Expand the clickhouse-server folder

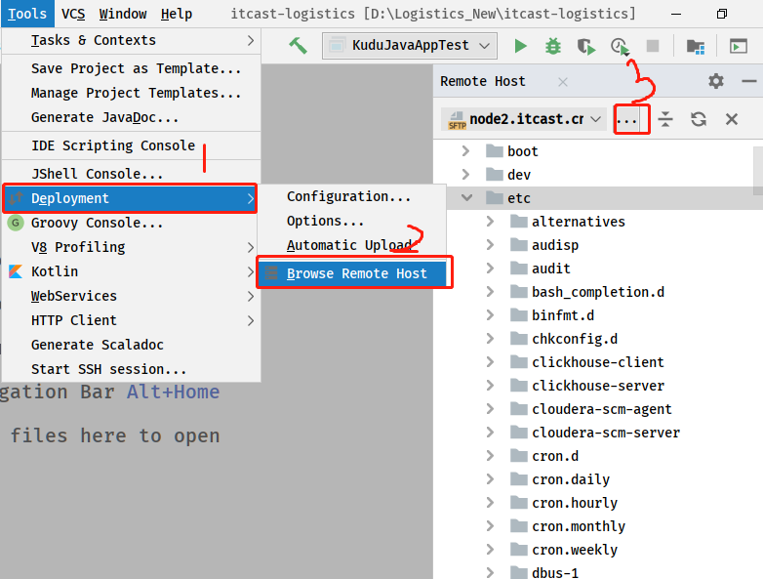490,386
